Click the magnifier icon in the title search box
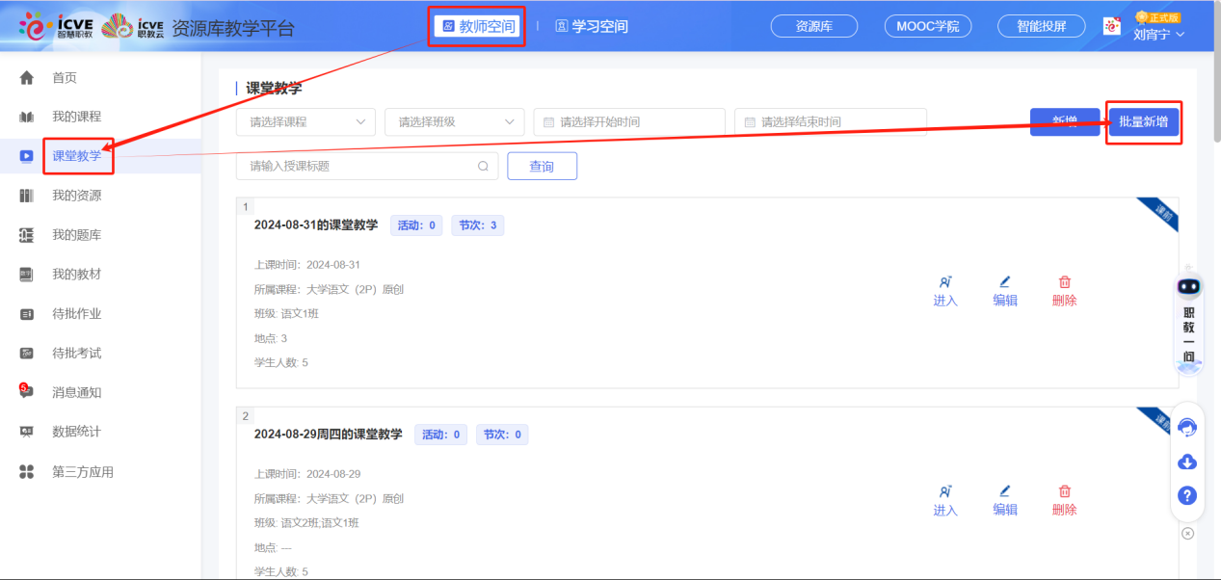The width and height of the screenshot is (1221, 580). [x=483, y=166]
